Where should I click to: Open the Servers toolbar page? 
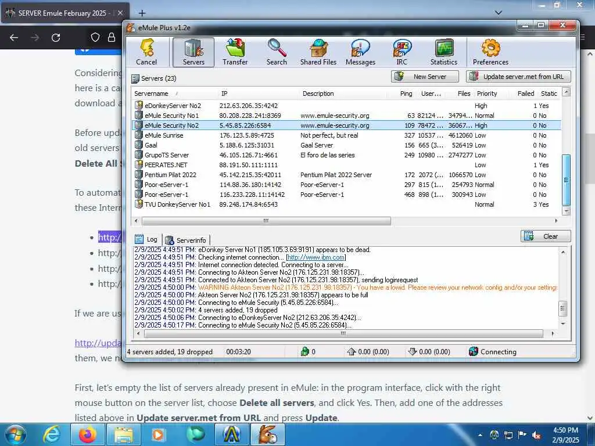tap(193, 52)
